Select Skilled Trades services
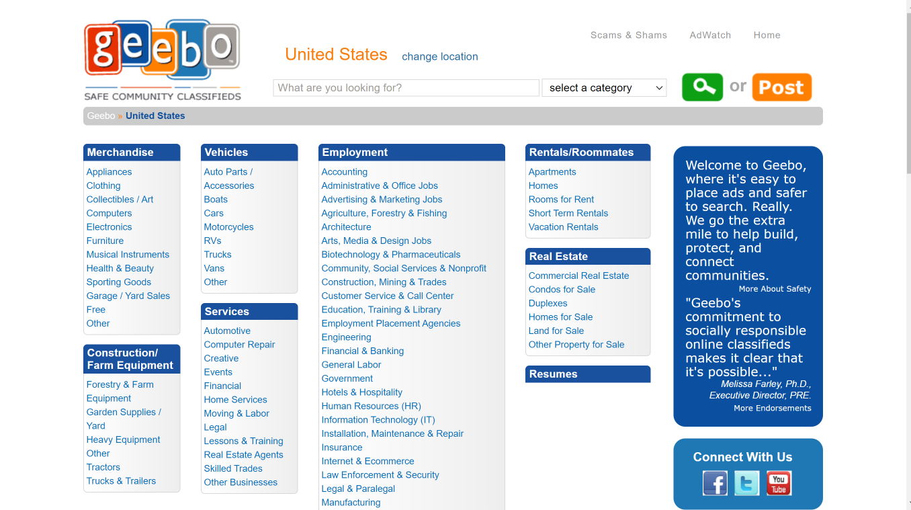The width and height of the screenshot is (911, 510). [x=233, y=468]
